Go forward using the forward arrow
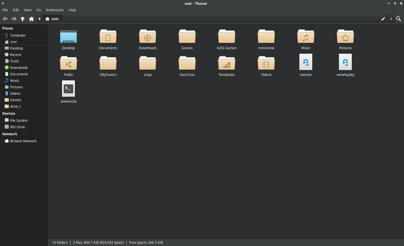Viewport: 404px width, 246px height. (14, 19)
